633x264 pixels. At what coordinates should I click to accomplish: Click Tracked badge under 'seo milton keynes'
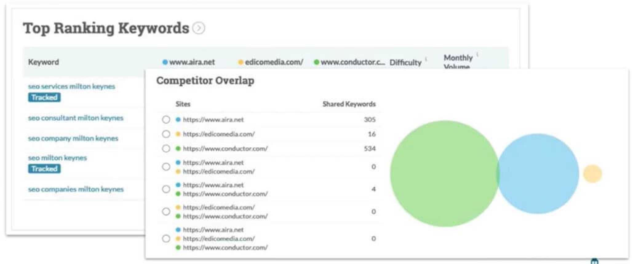pyautogui.click(x=44, y=169)
